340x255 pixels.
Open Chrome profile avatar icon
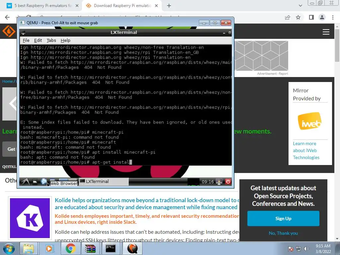pos(322,17)
